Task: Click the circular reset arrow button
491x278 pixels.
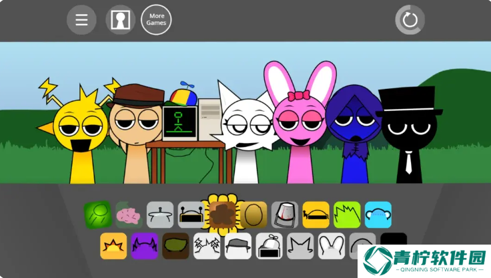Action: point(410,20)
